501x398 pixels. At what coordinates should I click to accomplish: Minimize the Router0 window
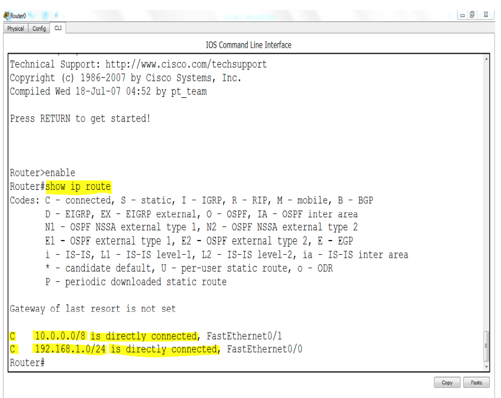pos(462,15)
